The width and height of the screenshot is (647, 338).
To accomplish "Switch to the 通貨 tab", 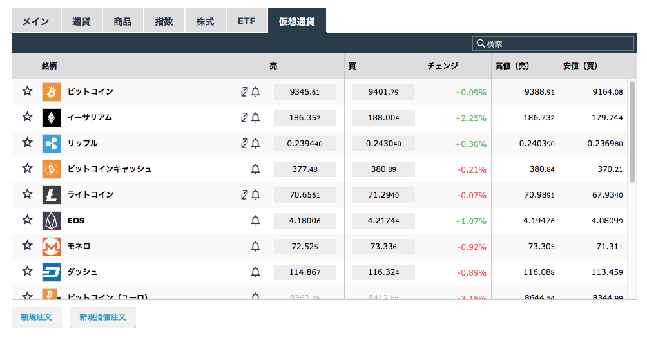I will [x=81, y=21].
